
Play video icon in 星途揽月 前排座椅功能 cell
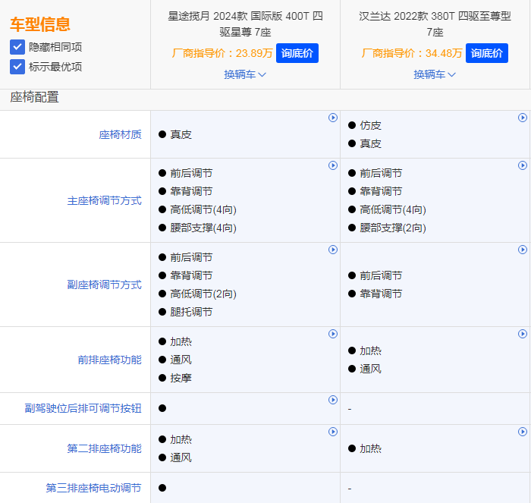tap(333, 334)
